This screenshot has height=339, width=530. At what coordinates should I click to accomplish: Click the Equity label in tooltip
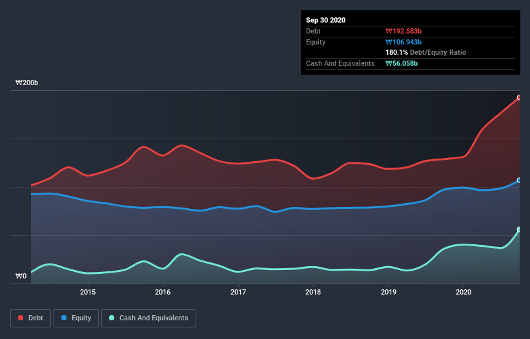(x=316, y=42)
